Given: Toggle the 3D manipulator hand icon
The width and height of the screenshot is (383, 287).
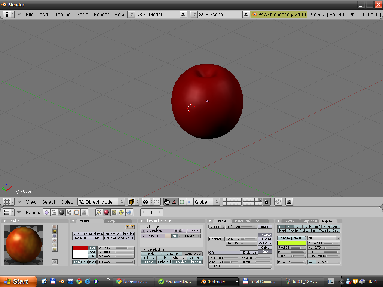Looking at the screenshot, I should click(167, 202).
